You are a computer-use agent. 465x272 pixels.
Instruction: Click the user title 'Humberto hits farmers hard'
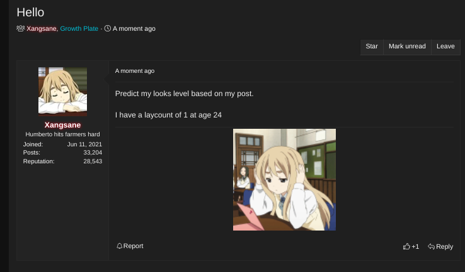62,134
